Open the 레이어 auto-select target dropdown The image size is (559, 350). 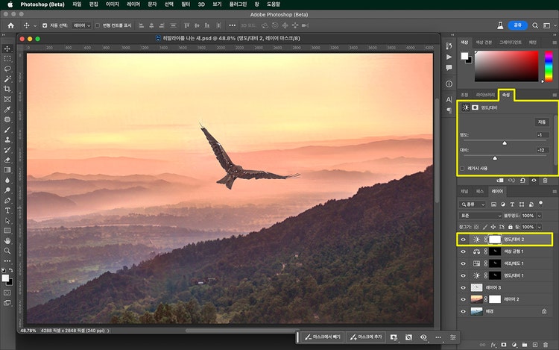pyautogui.click(x=81, y=25)
